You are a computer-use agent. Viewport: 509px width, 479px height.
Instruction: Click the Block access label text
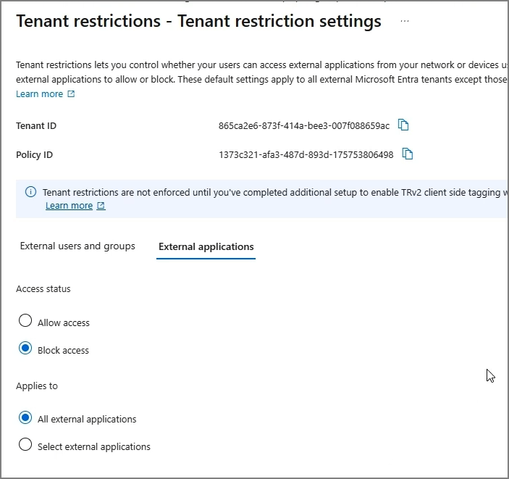[63, 350]
